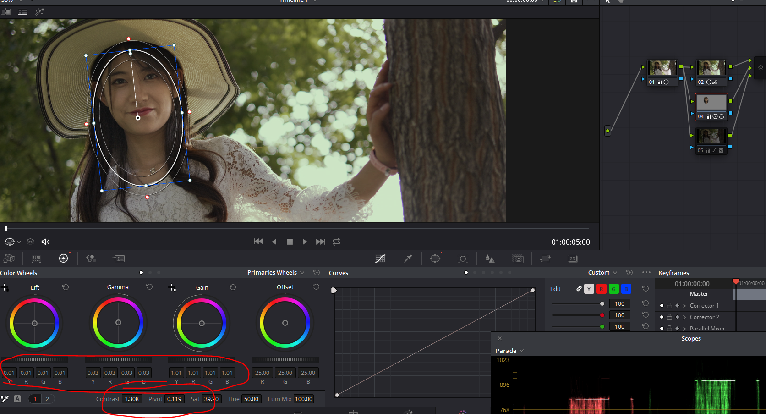
Task: Toggle the highlight magic wand
Action: coord(40,11)
